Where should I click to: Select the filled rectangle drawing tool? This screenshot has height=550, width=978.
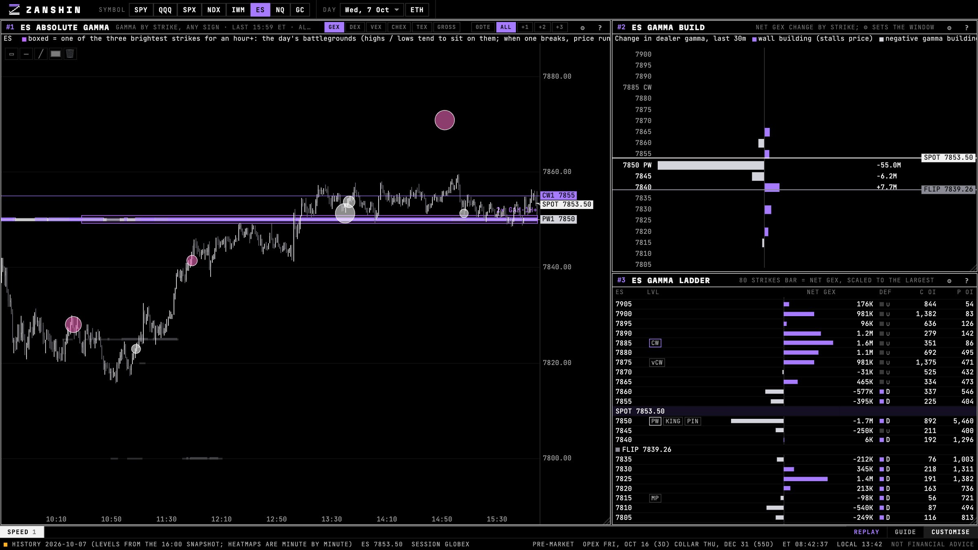(x=55, y=54)
